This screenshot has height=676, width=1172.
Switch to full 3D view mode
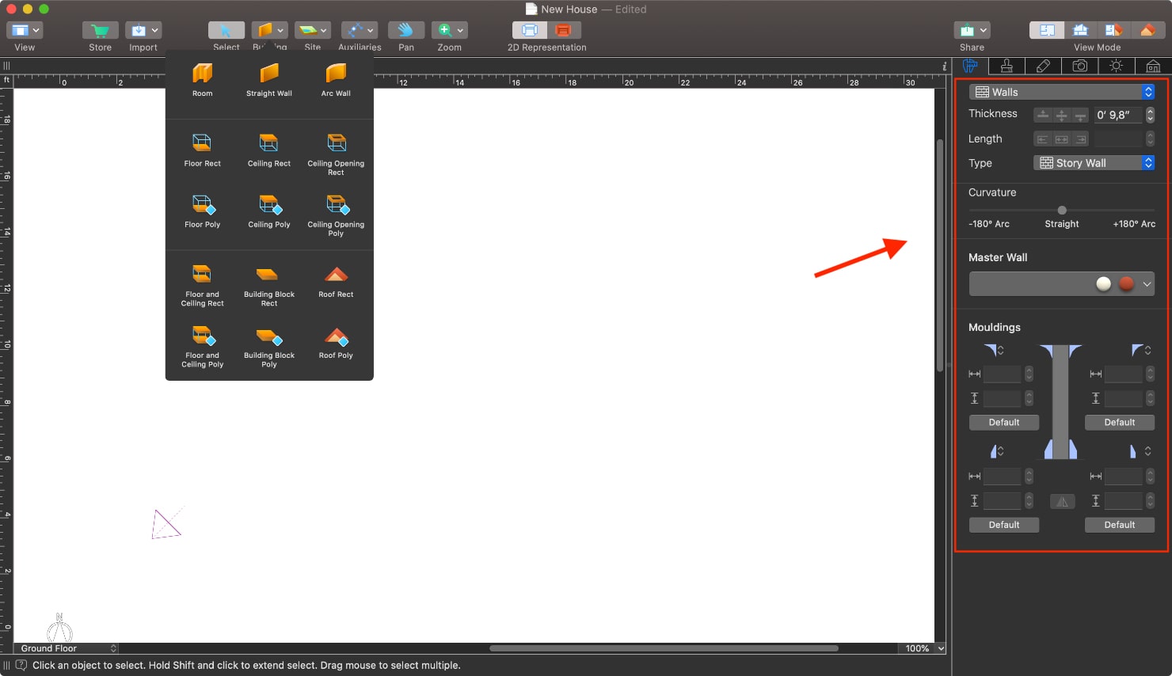click(x=1147, y=30)
